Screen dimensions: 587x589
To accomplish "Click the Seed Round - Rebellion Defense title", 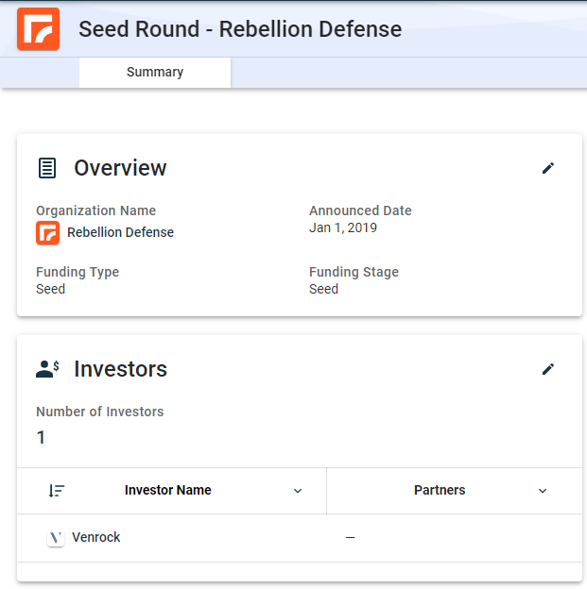I will click(x=240, y=29).
